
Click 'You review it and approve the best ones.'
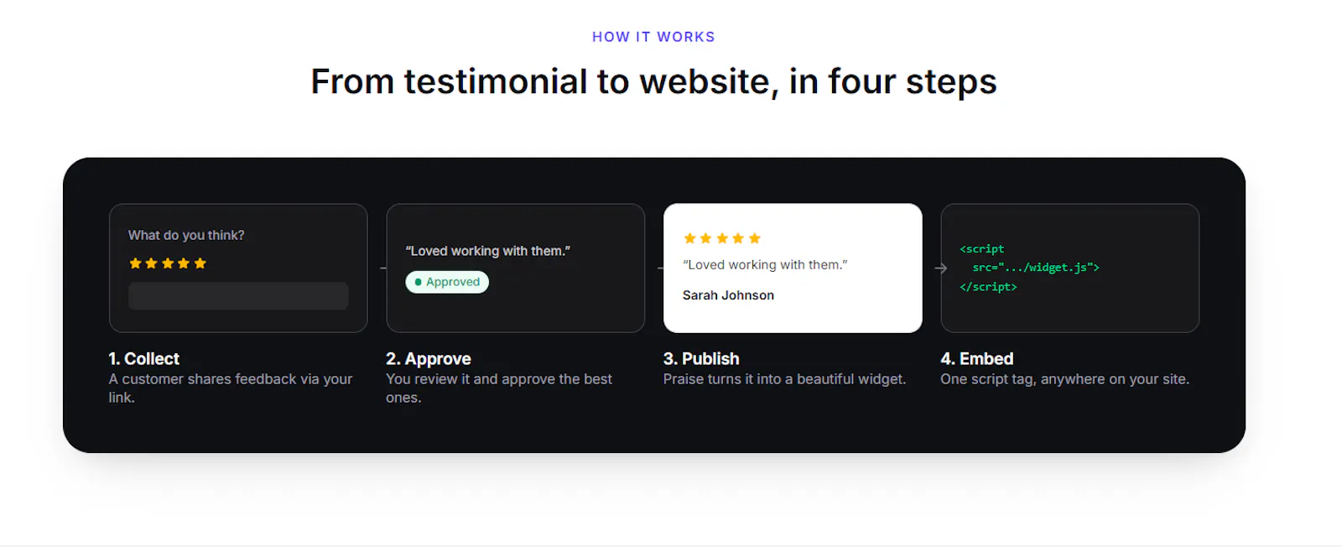[x=499, y=388]
